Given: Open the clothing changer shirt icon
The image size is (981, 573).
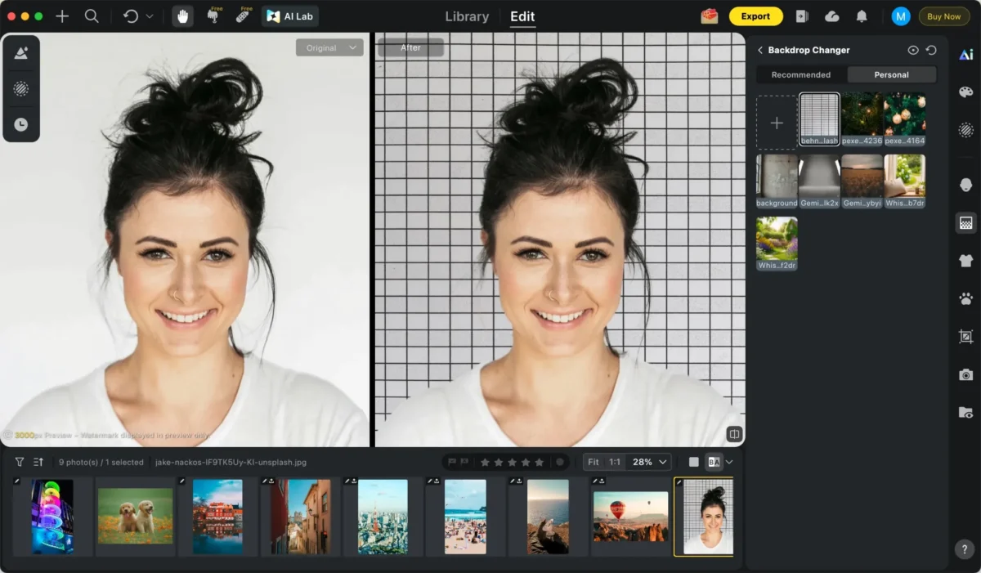Looking at the screenshot, I should pos(965,261).
